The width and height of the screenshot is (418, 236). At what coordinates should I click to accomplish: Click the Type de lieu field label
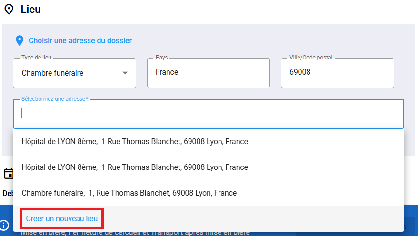point(36,58)
